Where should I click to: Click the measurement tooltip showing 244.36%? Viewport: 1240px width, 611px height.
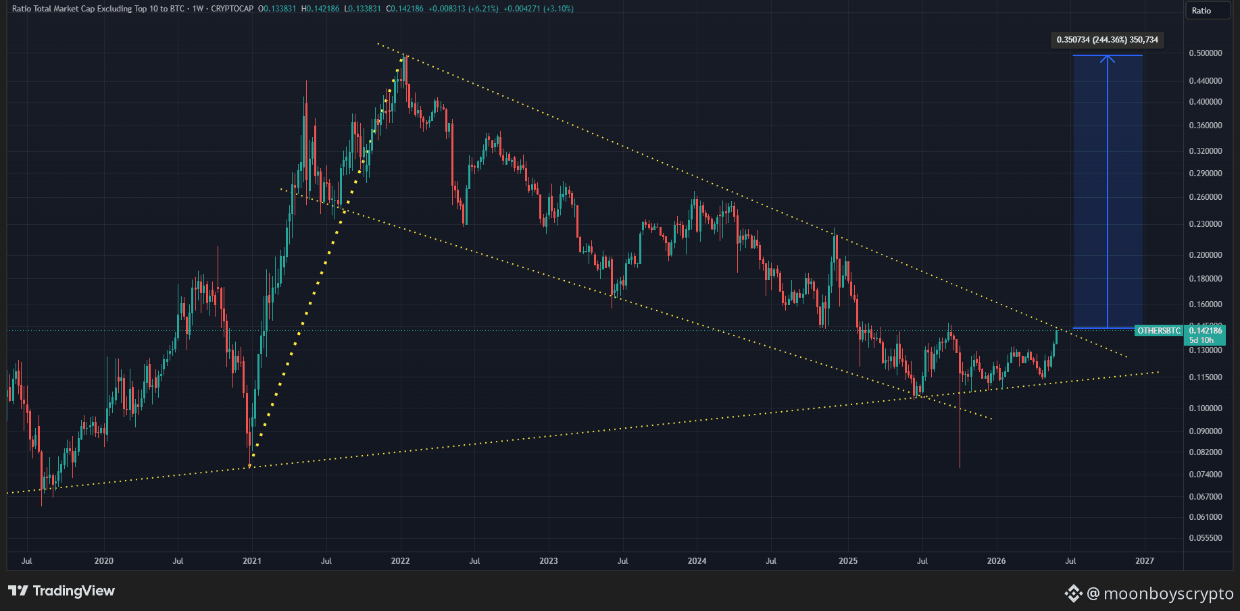coord(1107,40)
